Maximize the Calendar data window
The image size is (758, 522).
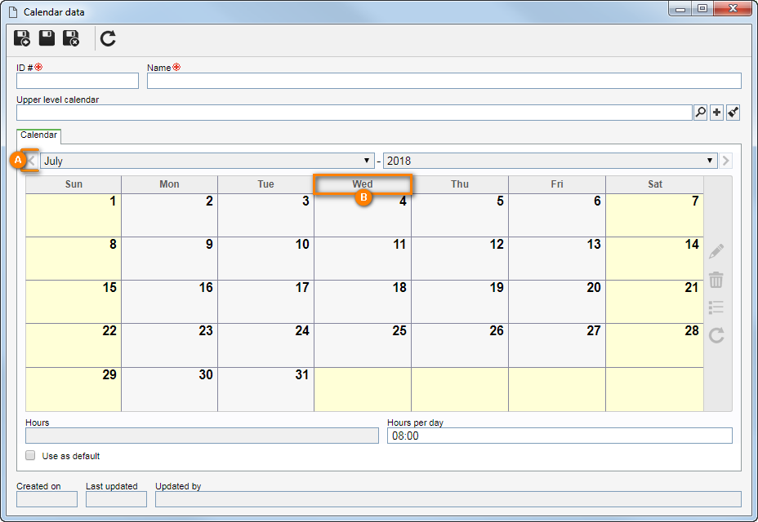click(703, 8)
